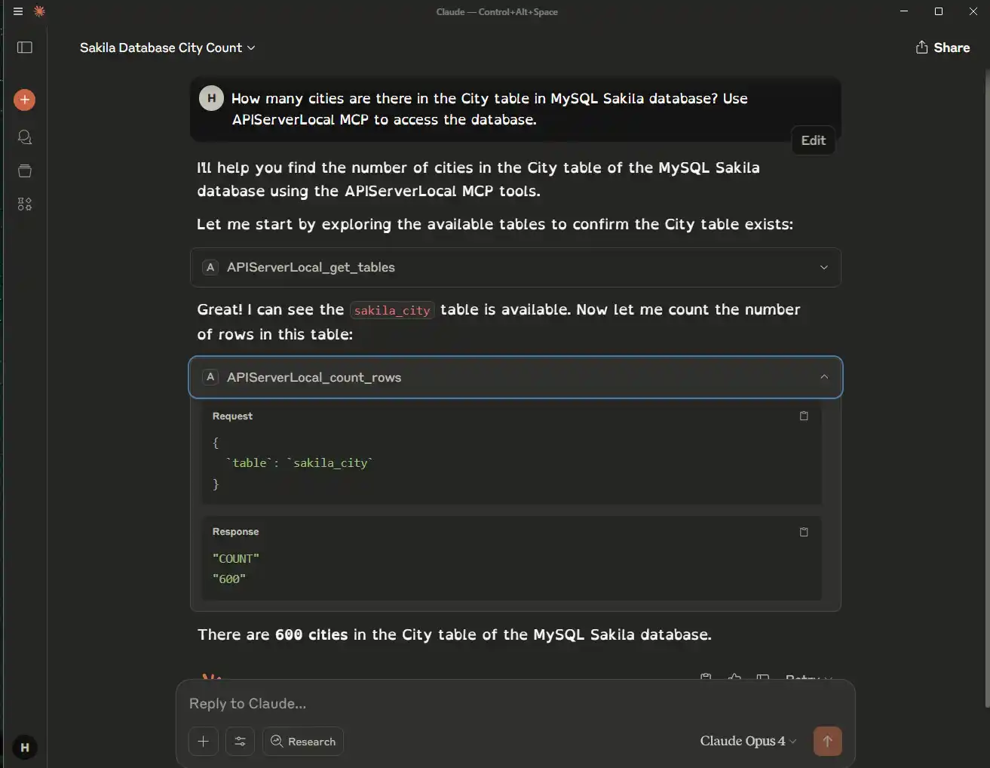The width and height of the screenshot is (990, 768).
Task: Click the attachment plus button
Action: tap(204, 742)
